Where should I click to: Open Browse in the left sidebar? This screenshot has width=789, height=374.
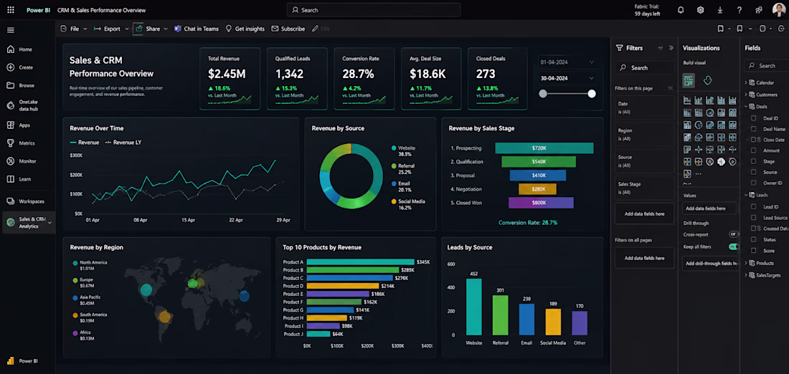coord(21,85)
